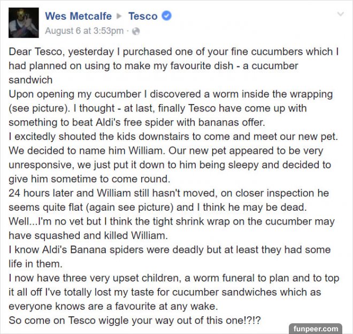Open the August 6 at 3:53pm timestamp
Screen dimensions: 353x334
(84, 31)
